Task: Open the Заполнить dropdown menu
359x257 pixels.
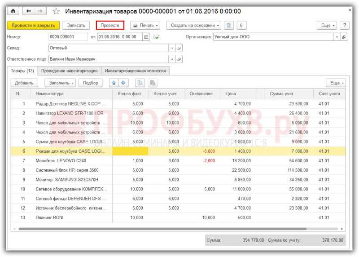Action: [x=60, y=83]
